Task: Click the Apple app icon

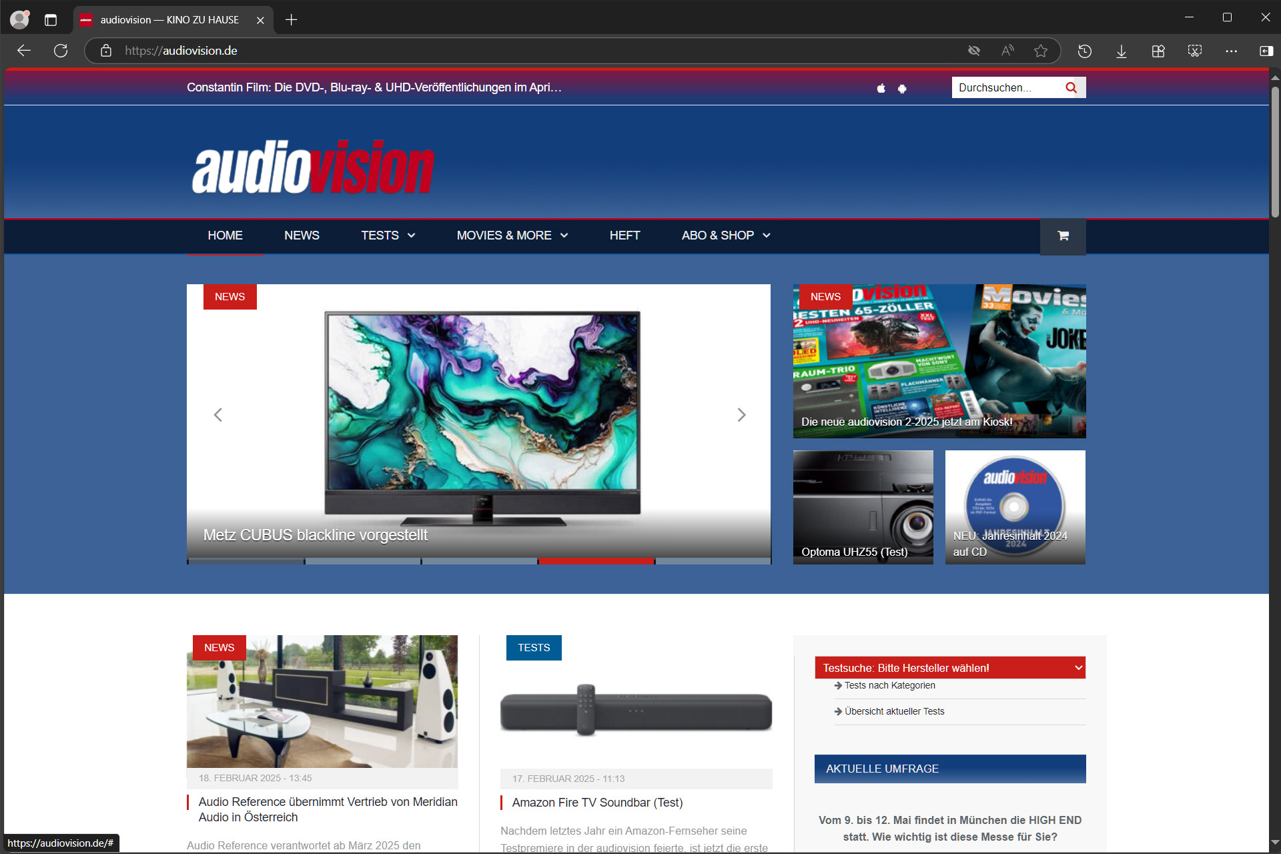Action: click(881, 88)
